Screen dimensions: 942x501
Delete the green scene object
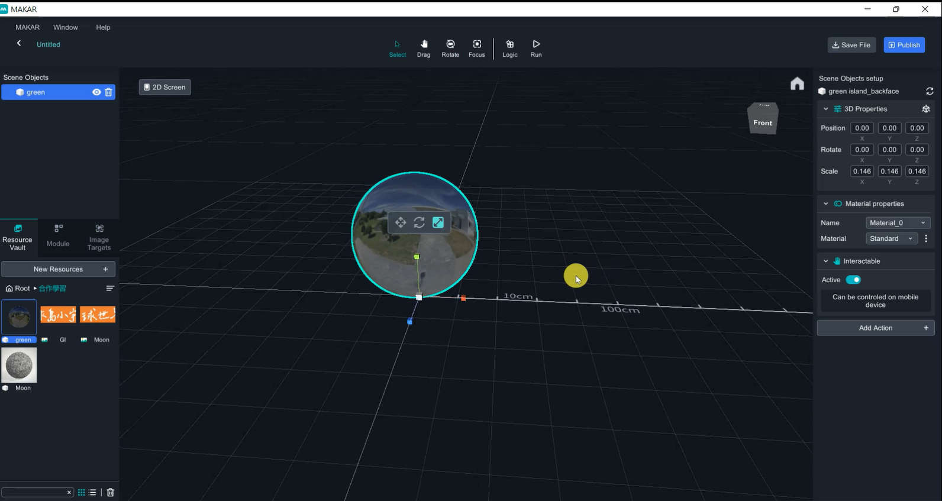click(108, 92)
